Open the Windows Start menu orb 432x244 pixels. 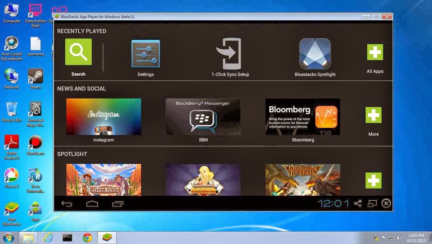pyautogui.click(x=8, y=238)
